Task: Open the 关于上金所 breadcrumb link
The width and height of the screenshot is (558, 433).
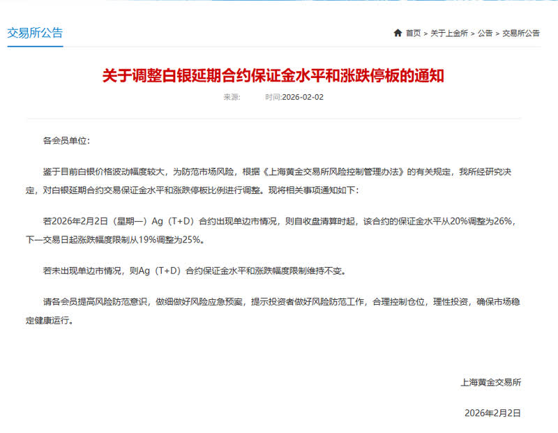Action: (x=449, y=33)
